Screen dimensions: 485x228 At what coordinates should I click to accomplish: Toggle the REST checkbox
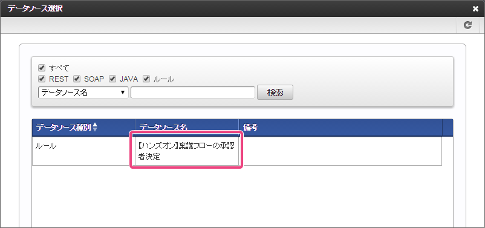42,79
